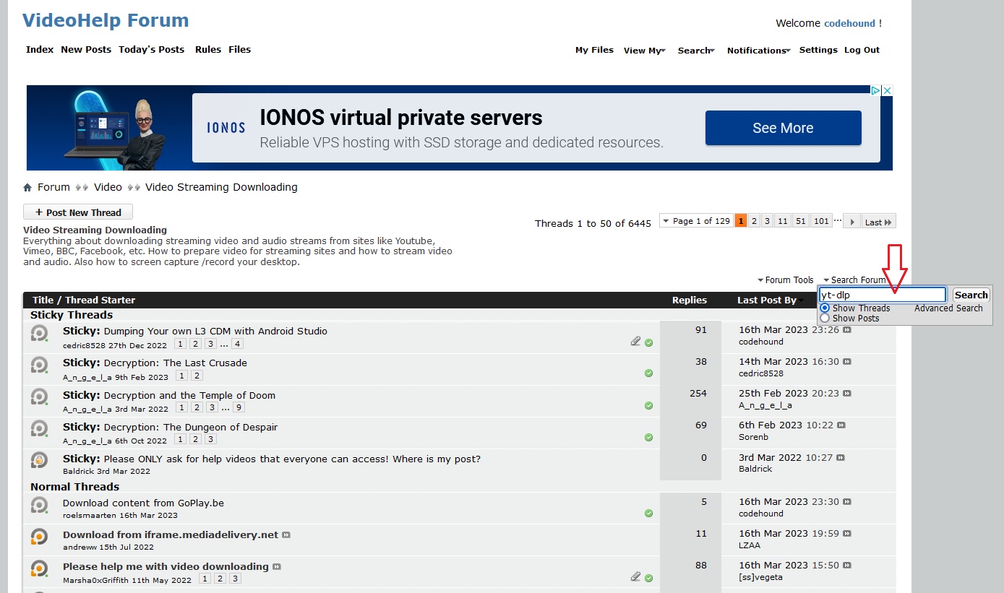Screen dimensions: 1004x593
Task: Jump to first unread in iframe.mediadelivery.net thread
Action: (x=286, y=535)
